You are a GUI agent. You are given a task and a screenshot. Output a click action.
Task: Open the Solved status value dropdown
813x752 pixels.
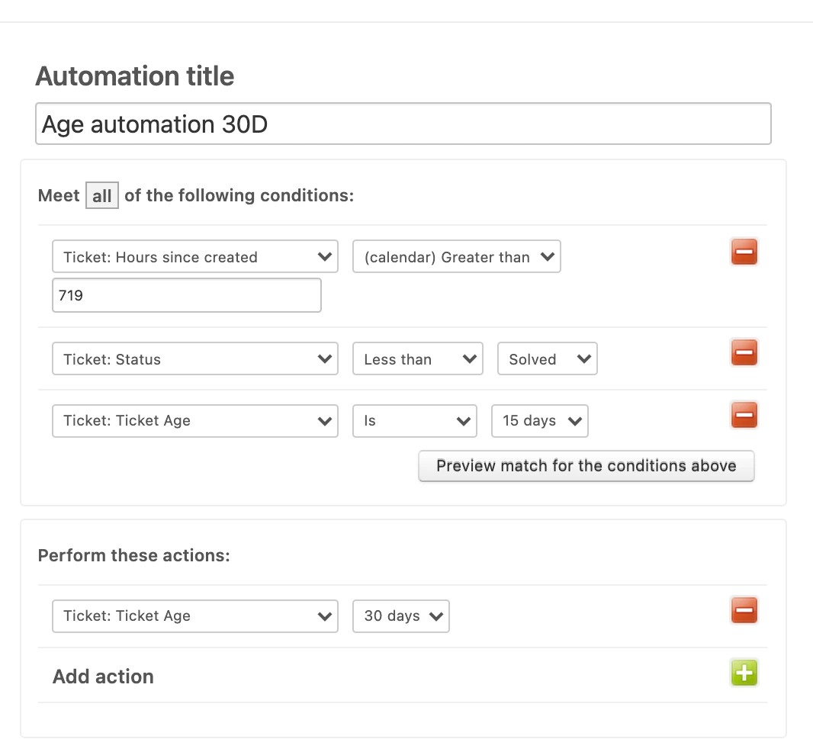547,359
